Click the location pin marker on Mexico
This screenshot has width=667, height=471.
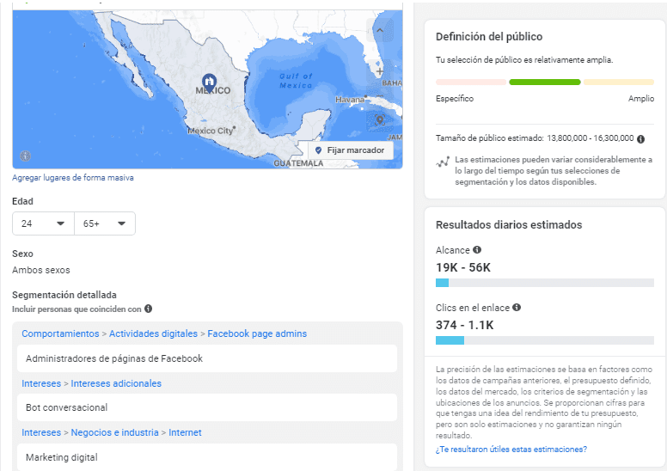(209, 81)
